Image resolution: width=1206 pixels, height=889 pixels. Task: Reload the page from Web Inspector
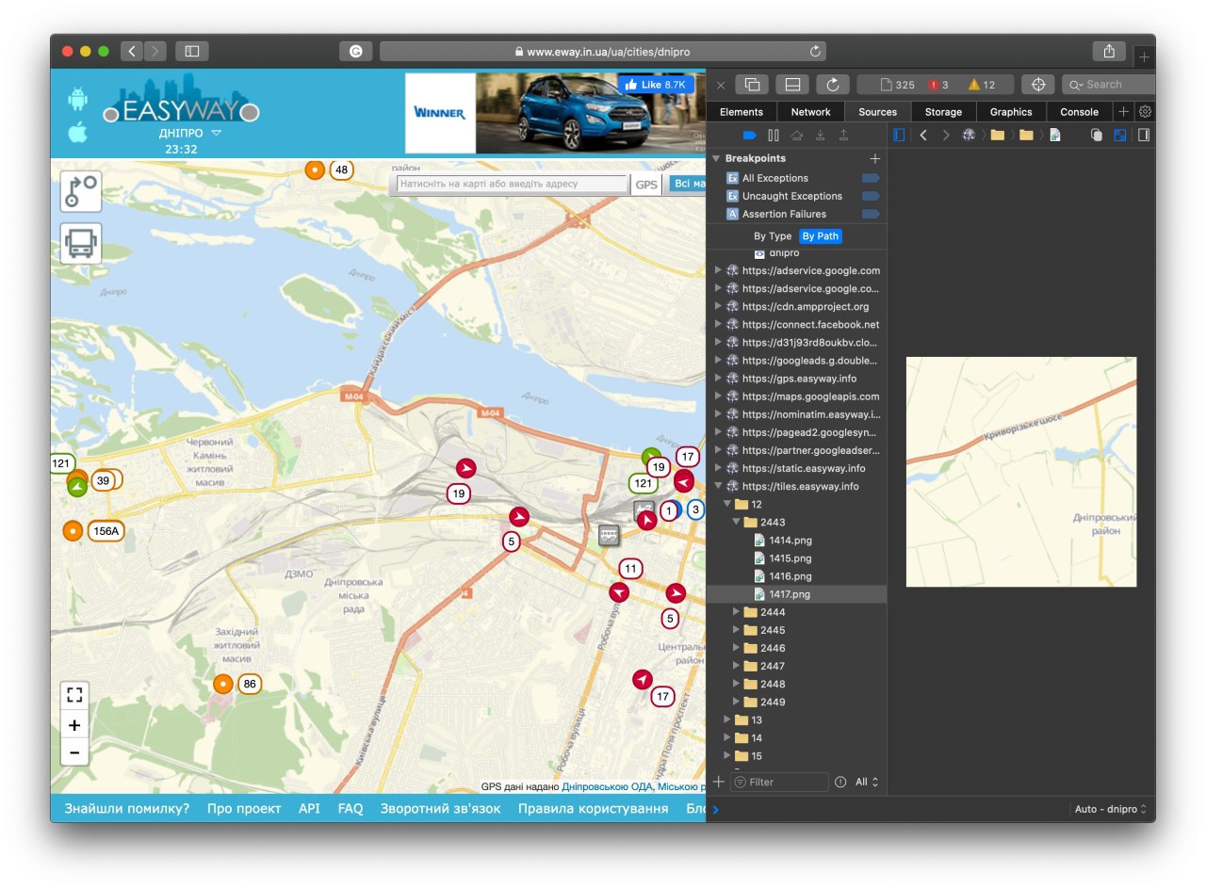pos(833,85)
